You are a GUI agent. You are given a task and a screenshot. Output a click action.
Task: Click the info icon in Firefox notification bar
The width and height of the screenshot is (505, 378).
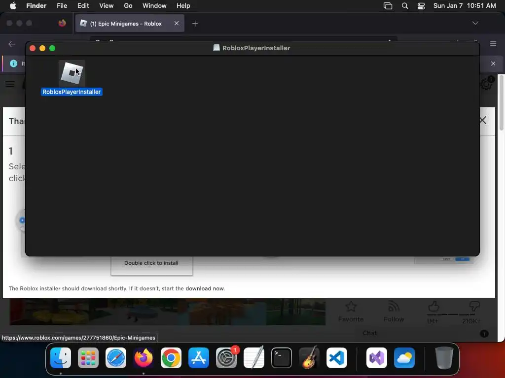13,63
